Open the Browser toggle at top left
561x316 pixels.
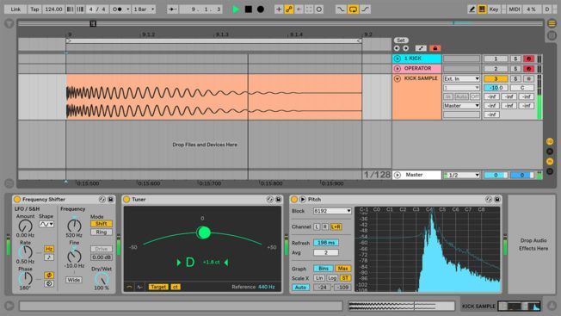[9, 23]
